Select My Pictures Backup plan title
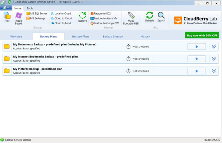This screenshot has height=143, width=222. point(38,69)
